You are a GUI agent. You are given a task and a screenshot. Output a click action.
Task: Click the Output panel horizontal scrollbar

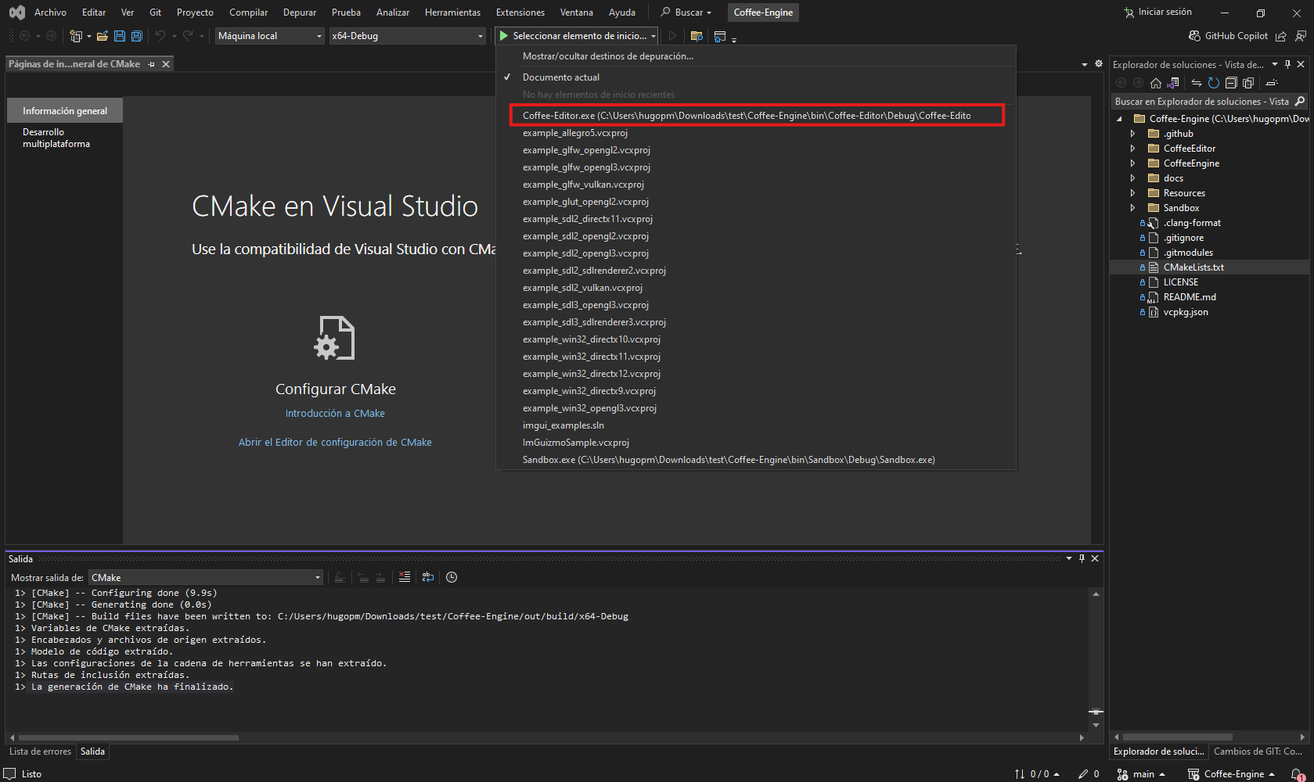click(128, 737)
